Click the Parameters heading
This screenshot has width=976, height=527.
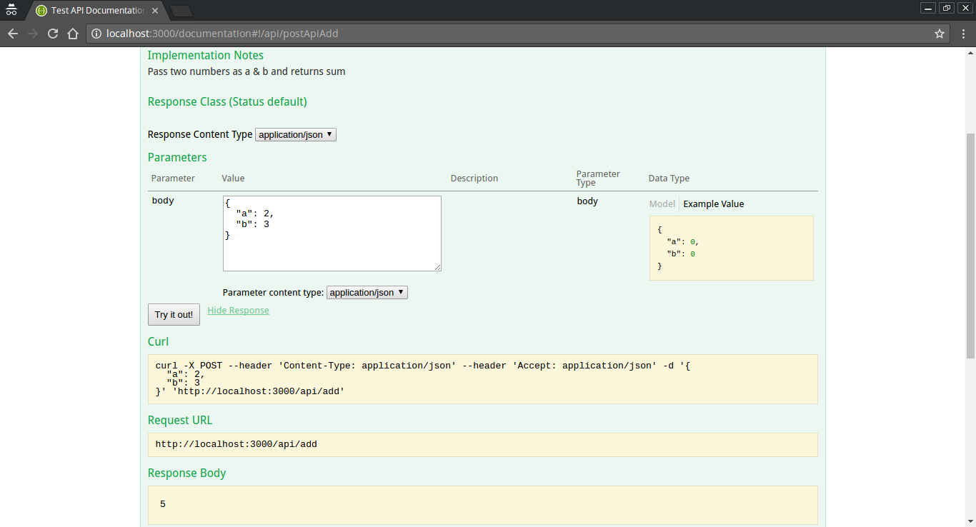point(177,157)
